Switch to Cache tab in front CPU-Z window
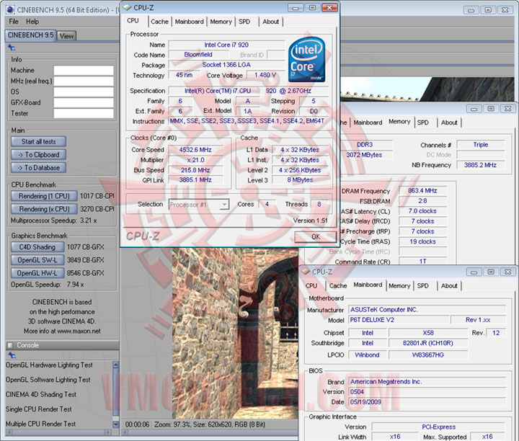This screenshot has height=441, width=519. pyautogui.click(x=159, y=22)
